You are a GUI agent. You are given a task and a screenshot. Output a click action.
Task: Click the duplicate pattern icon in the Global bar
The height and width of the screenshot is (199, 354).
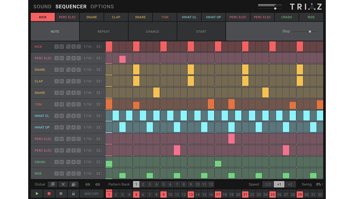[73, 184]
